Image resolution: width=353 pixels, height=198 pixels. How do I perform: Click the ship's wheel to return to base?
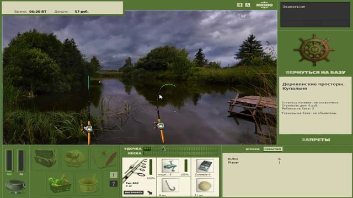click(x=314, y=50)
